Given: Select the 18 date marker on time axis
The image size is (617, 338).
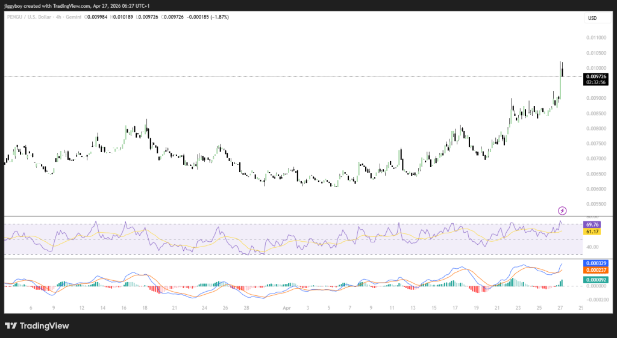Looking at the screenshot, I should [x=145, y=307].
